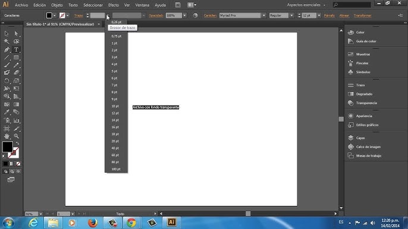The image size is (408, 229).
Task: Choose 0,75 pt stroke weight
Action: pyautogui.click(x=116, y=36)
